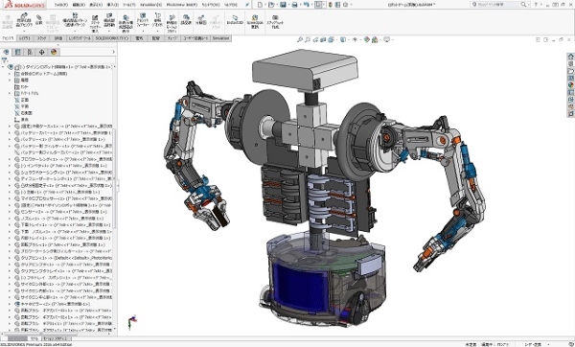The height and width of the screenshot is (347, 575).
Task: Click the search commands input field
Action: tap(498, 5)
